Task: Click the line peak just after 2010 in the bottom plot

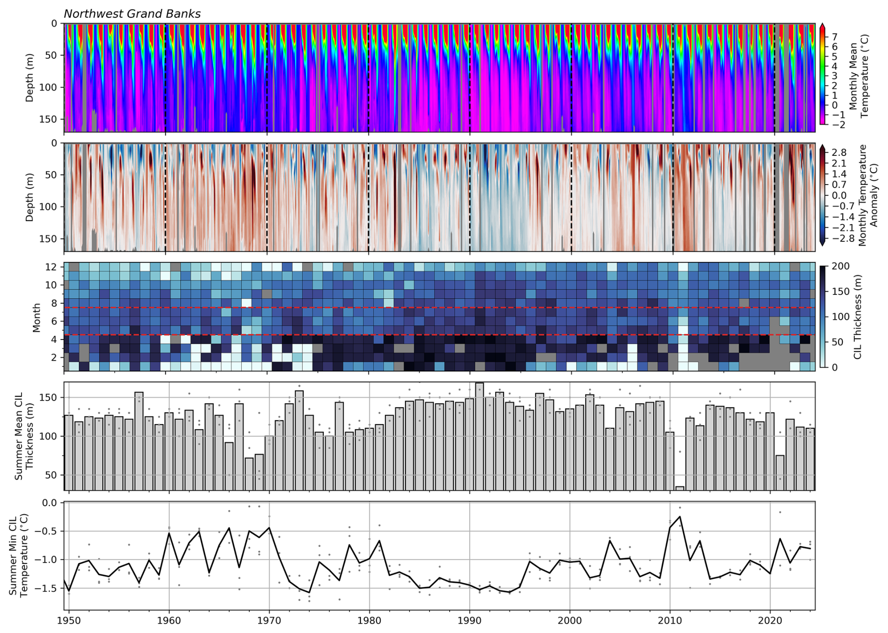Action: pyautogui.click(x=680, y=517)
